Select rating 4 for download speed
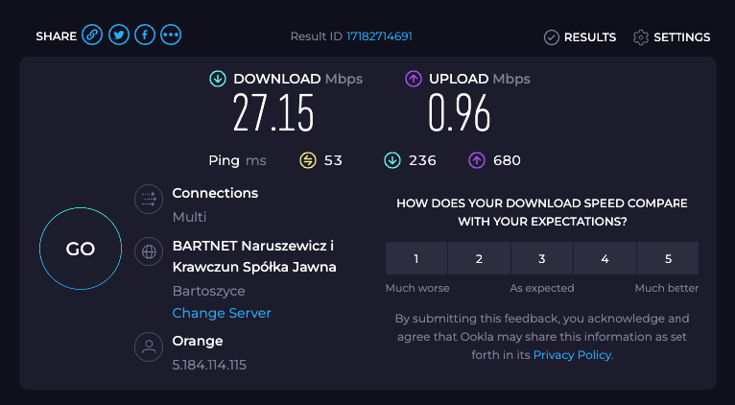This screenshot has width=735, height=405. [605, 258]
